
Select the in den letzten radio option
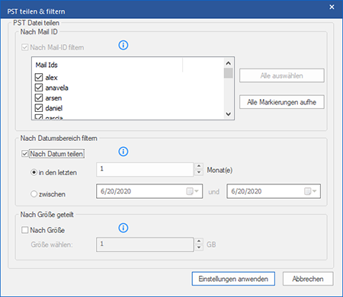coord(34,172)
